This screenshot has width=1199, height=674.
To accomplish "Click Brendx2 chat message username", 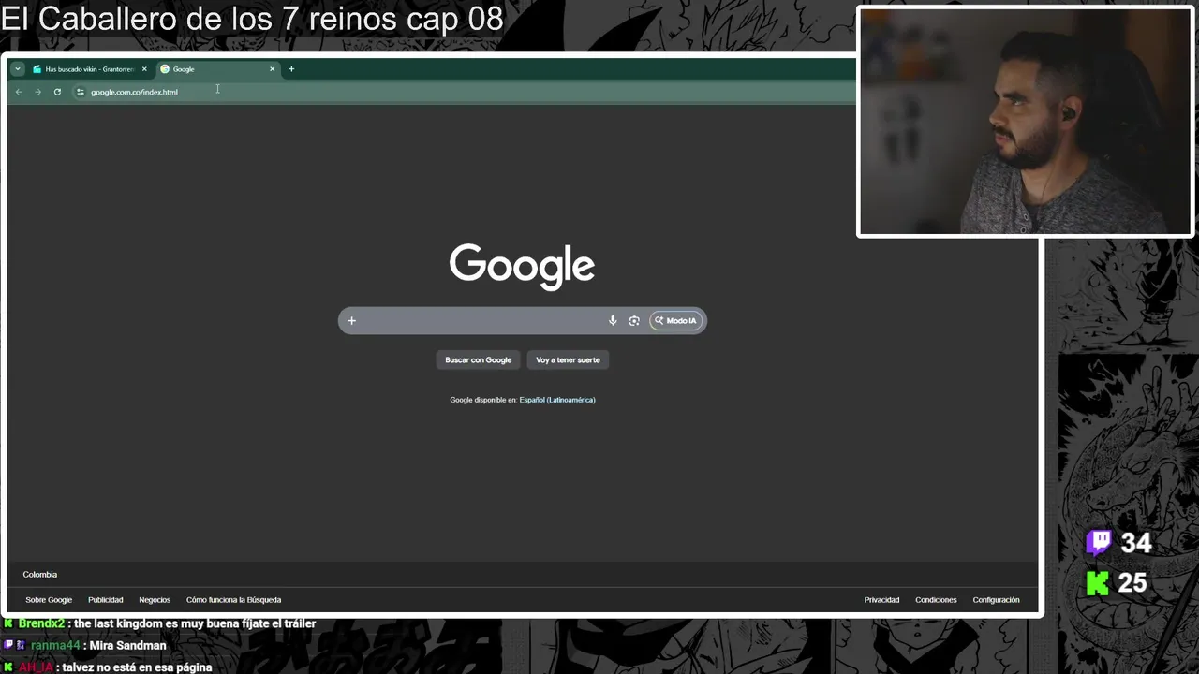I will (x=41, y=623).
